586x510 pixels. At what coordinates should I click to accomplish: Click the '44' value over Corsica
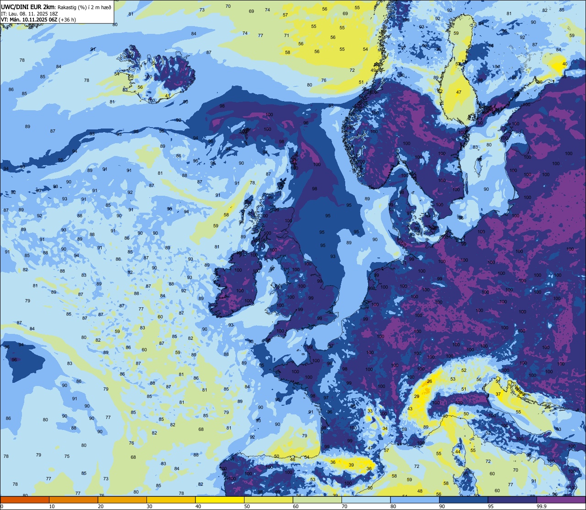coord(458,451)
